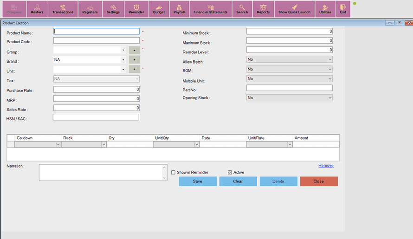Restore the Product Creation window
The width and height of the screenshot is (413, 239).
[400, 23]
